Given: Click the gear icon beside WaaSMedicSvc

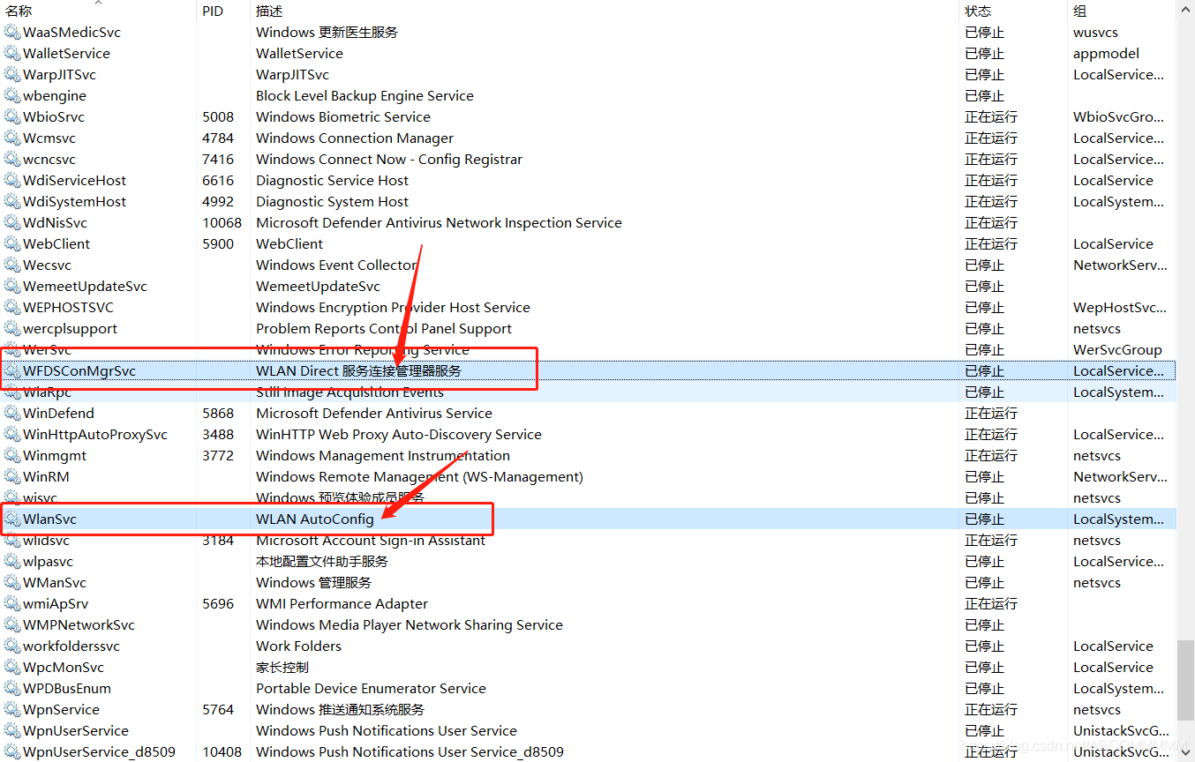Looking at the screenshot, I should 11,32.
